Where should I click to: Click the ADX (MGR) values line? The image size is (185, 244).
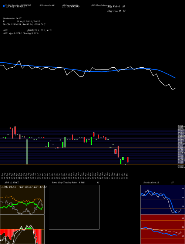point(27,30)
